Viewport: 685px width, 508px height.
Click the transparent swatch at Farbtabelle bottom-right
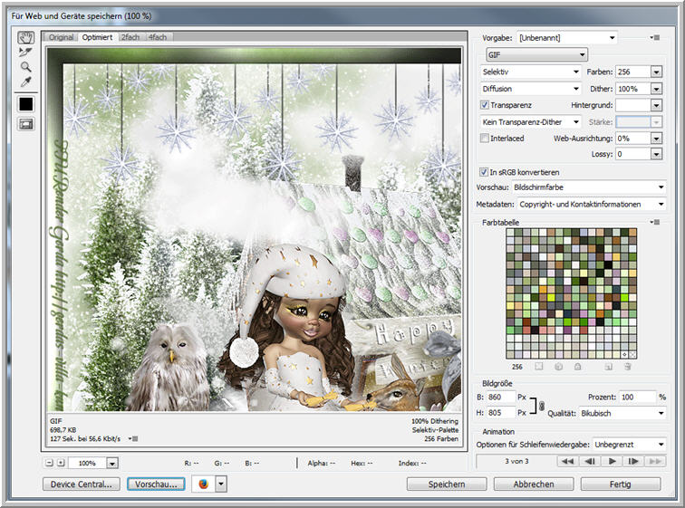click(x=632, y=355)
